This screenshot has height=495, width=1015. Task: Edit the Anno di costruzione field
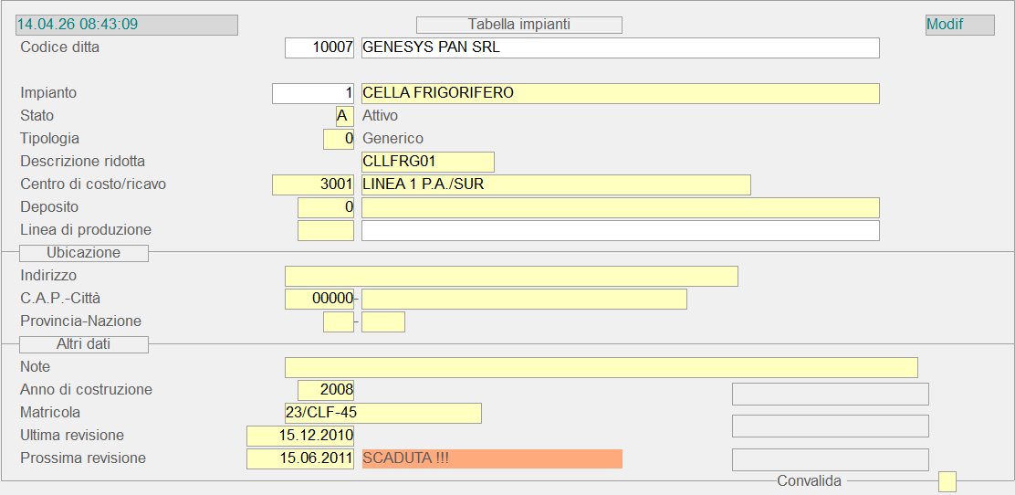click(x=325, y=390)
